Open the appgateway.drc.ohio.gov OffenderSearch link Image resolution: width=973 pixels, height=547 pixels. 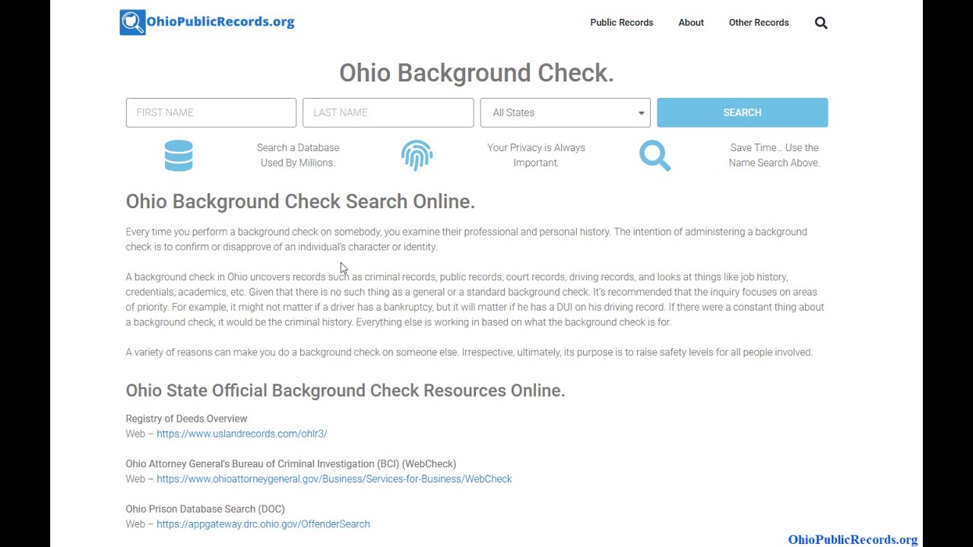(263, 524)
